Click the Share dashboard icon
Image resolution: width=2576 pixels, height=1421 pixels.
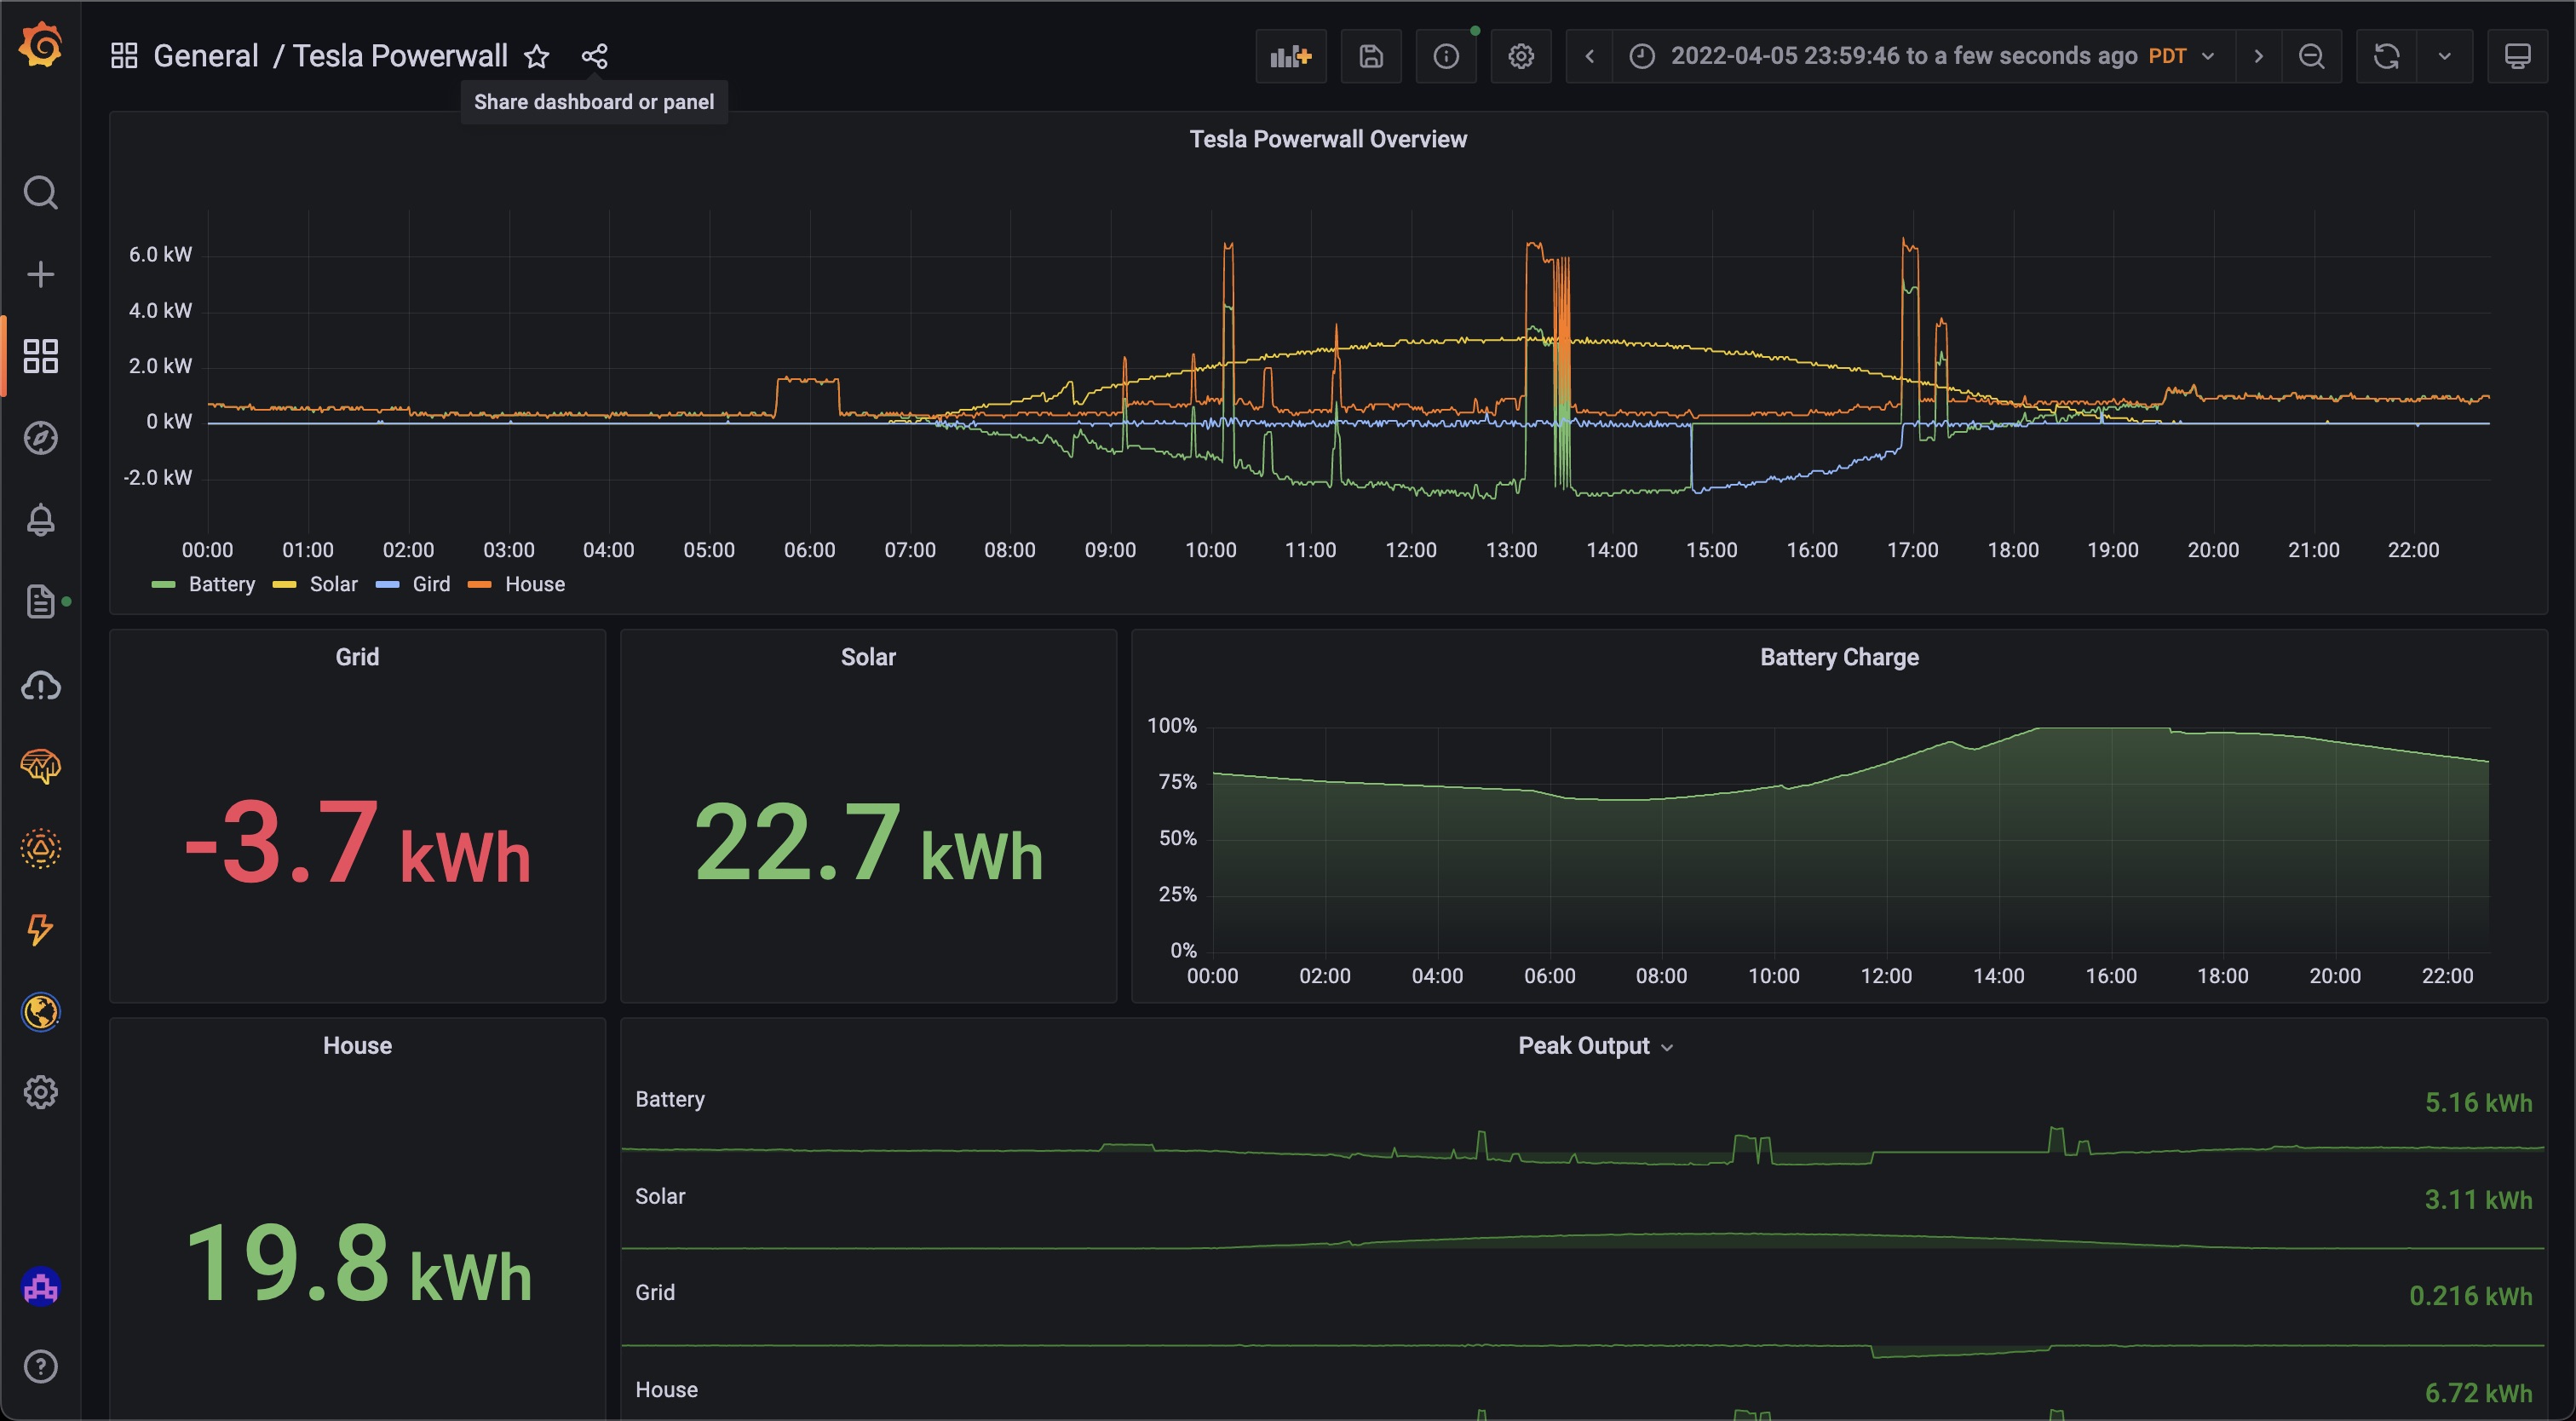pos(594,56)
